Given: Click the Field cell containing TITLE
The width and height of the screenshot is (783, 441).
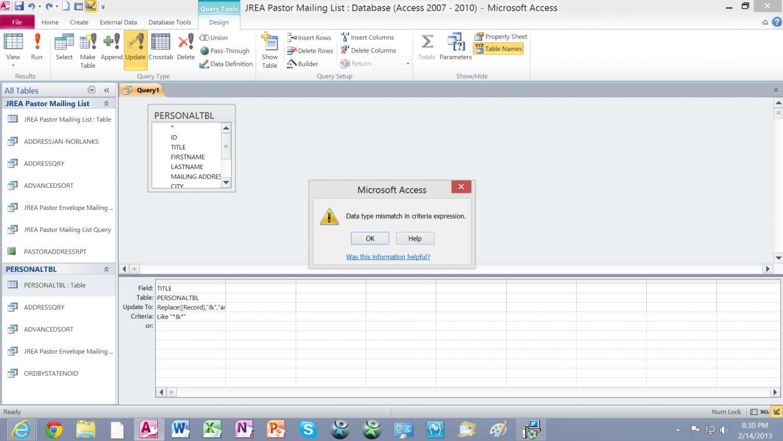Looking at the screenshot, I should point(190,288).
